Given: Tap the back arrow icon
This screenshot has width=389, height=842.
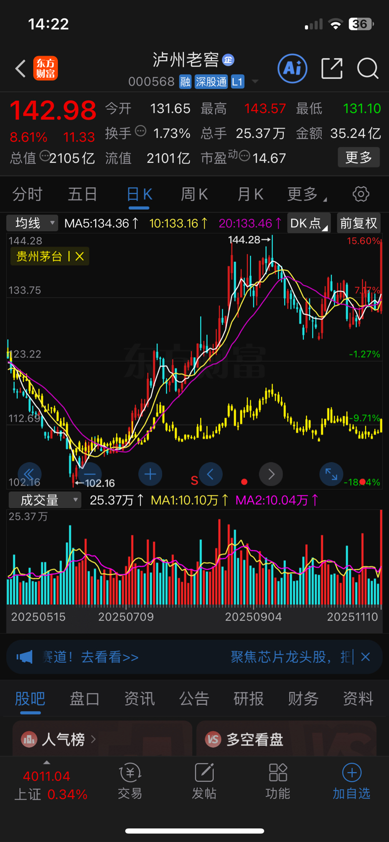Looking at the screenshot, I should coord(20,68).
